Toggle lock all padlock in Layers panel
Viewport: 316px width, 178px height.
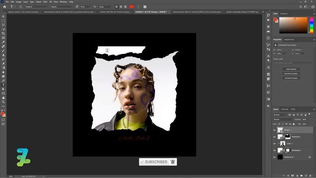pyautogui.click(x=294, y=124)
